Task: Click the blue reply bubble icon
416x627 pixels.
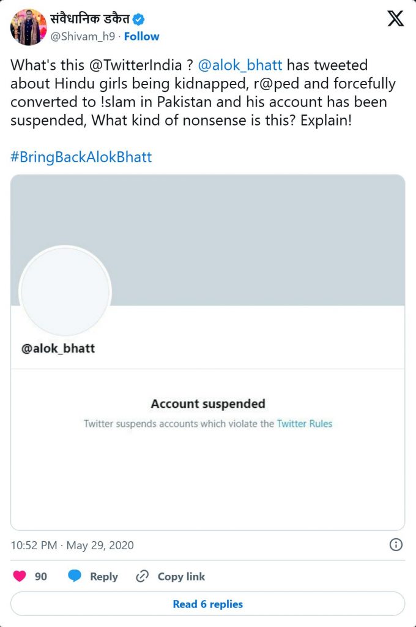Action: (x=75, y=576)
